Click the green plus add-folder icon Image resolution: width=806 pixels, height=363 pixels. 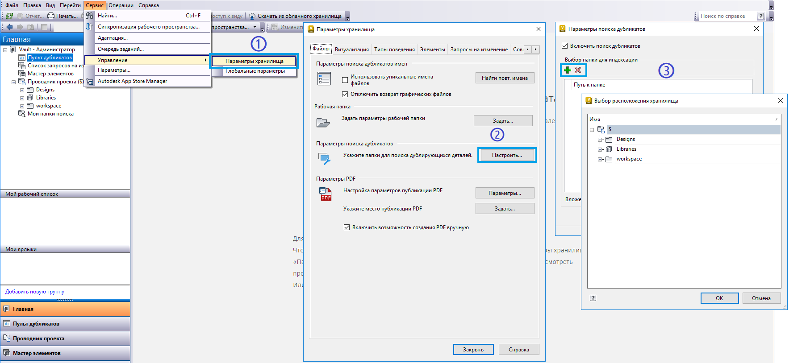[568, 70]
